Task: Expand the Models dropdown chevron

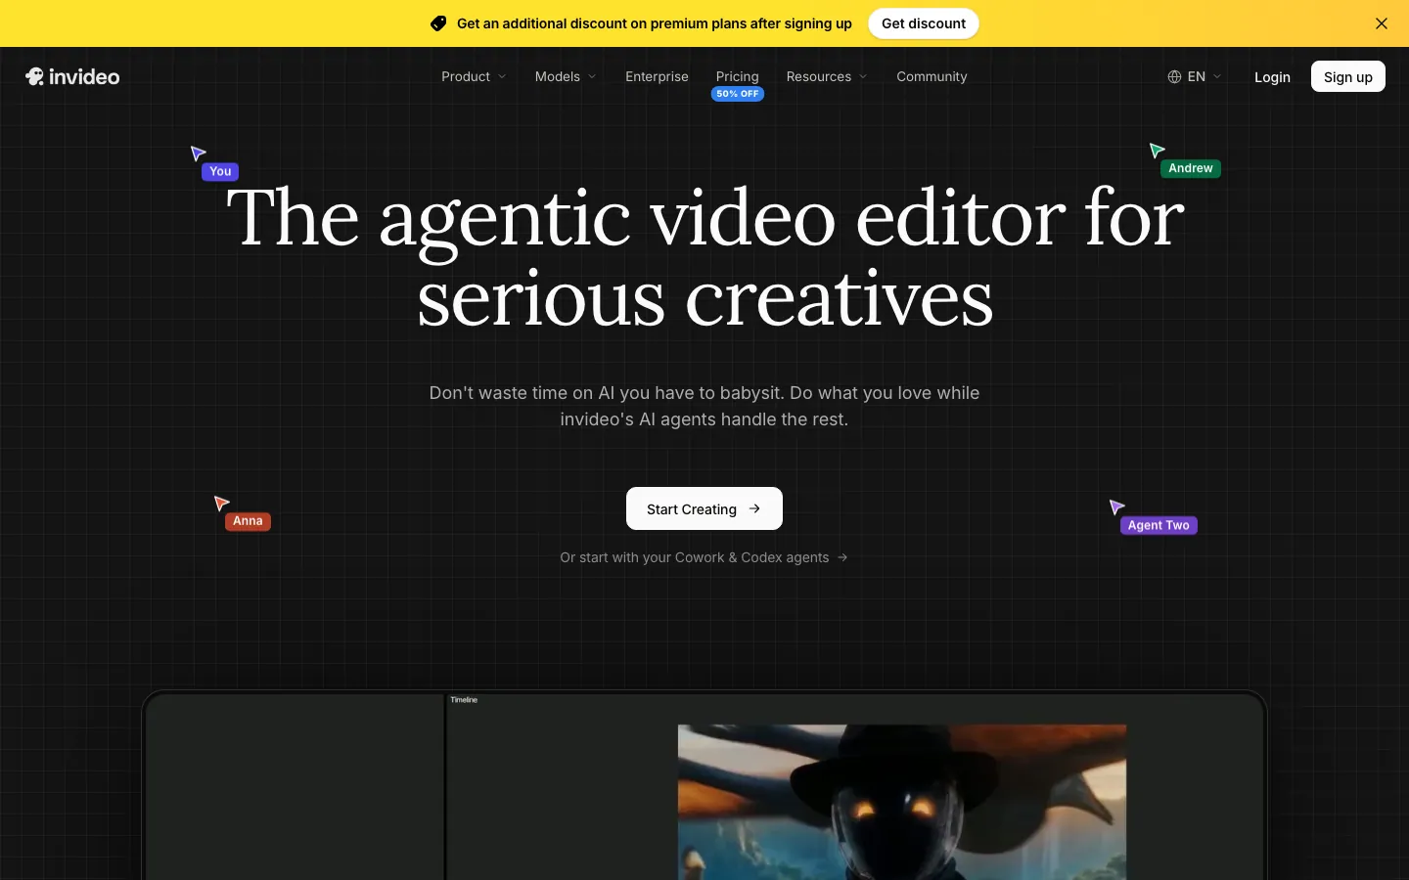Action: (592, 76)
